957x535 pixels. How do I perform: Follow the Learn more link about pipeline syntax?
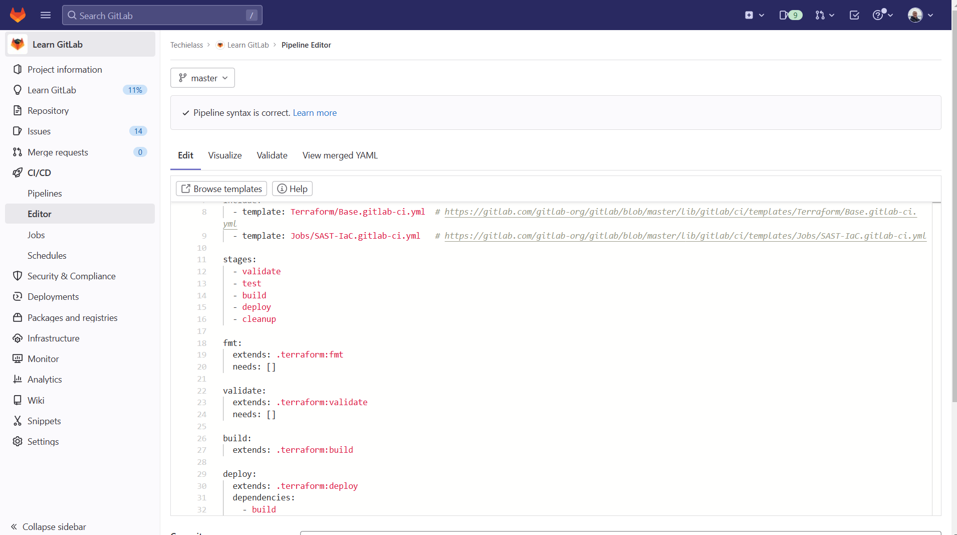coord(314,113)
